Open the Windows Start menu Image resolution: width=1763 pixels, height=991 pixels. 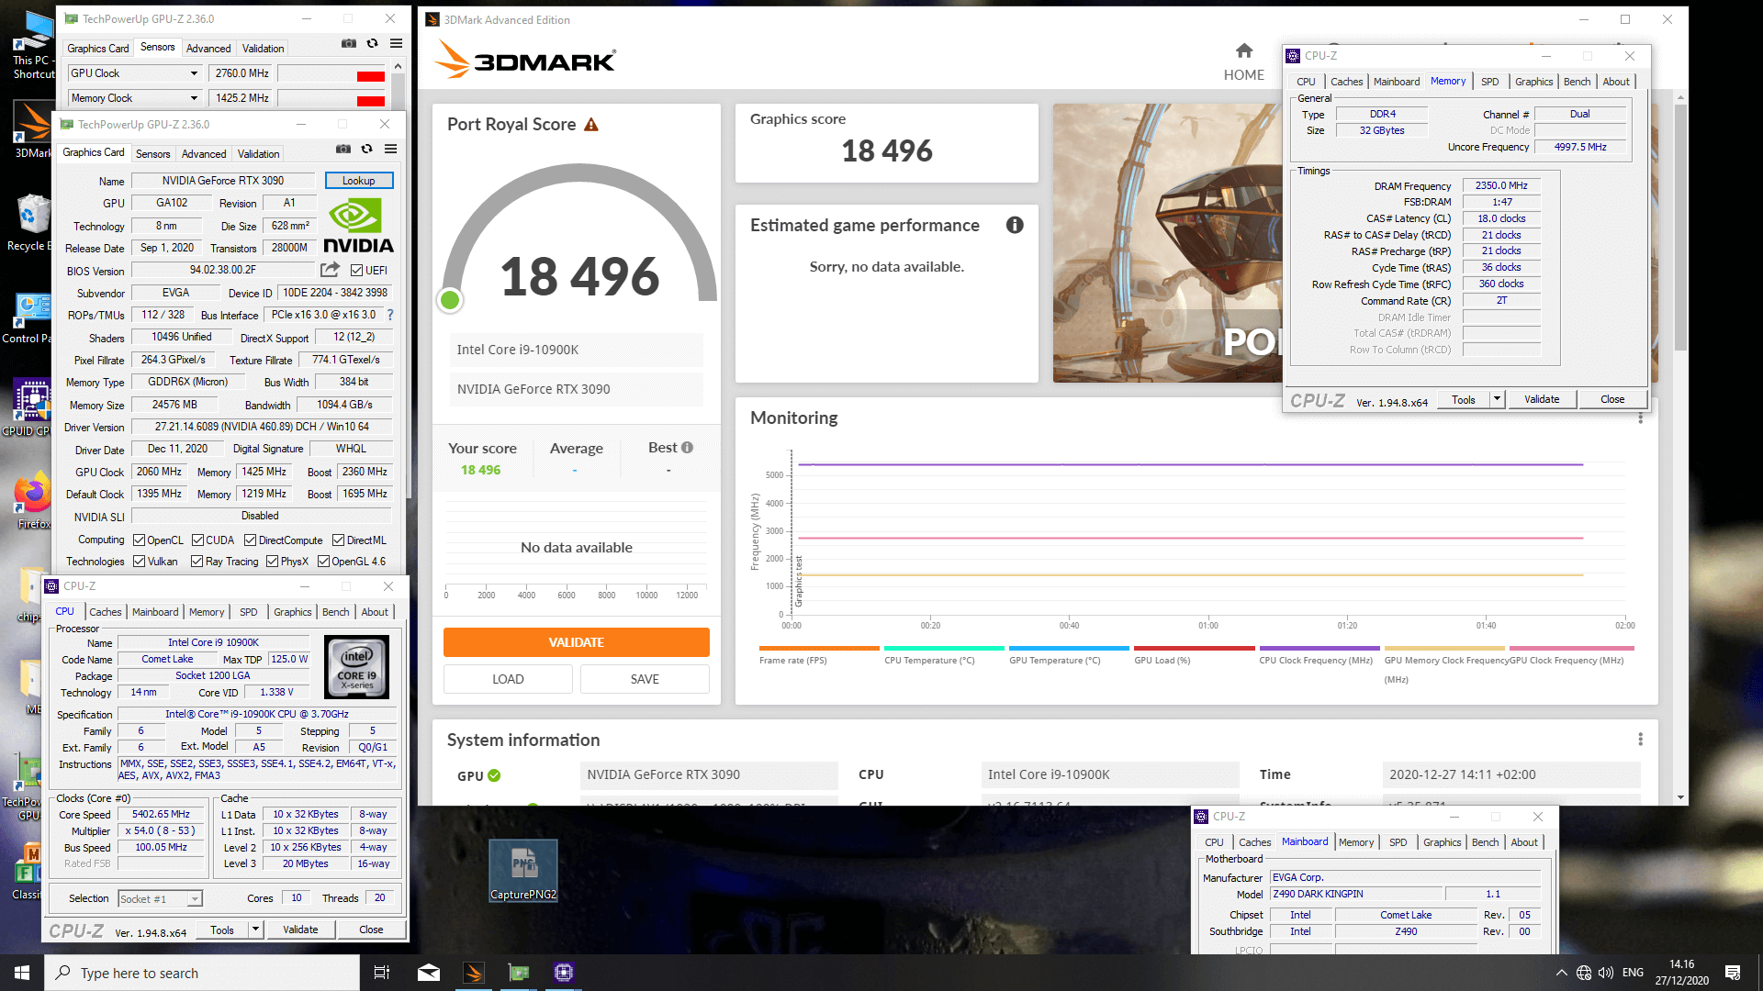tap(22, 973)
